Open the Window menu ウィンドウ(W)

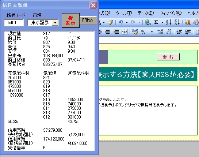coord(171,13)
